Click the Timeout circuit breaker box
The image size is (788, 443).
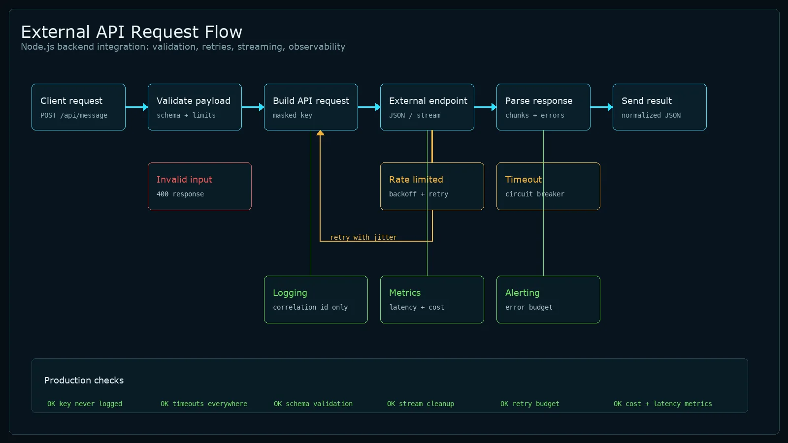tap(548, 186)
